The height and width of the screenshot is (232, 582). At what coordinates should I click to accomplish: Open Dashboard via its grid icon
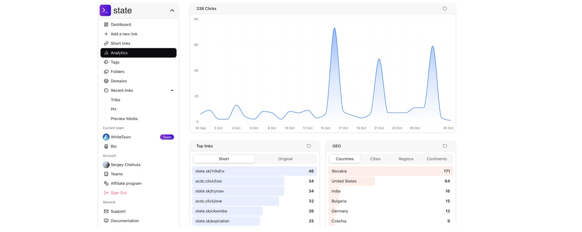click(106, 24)
